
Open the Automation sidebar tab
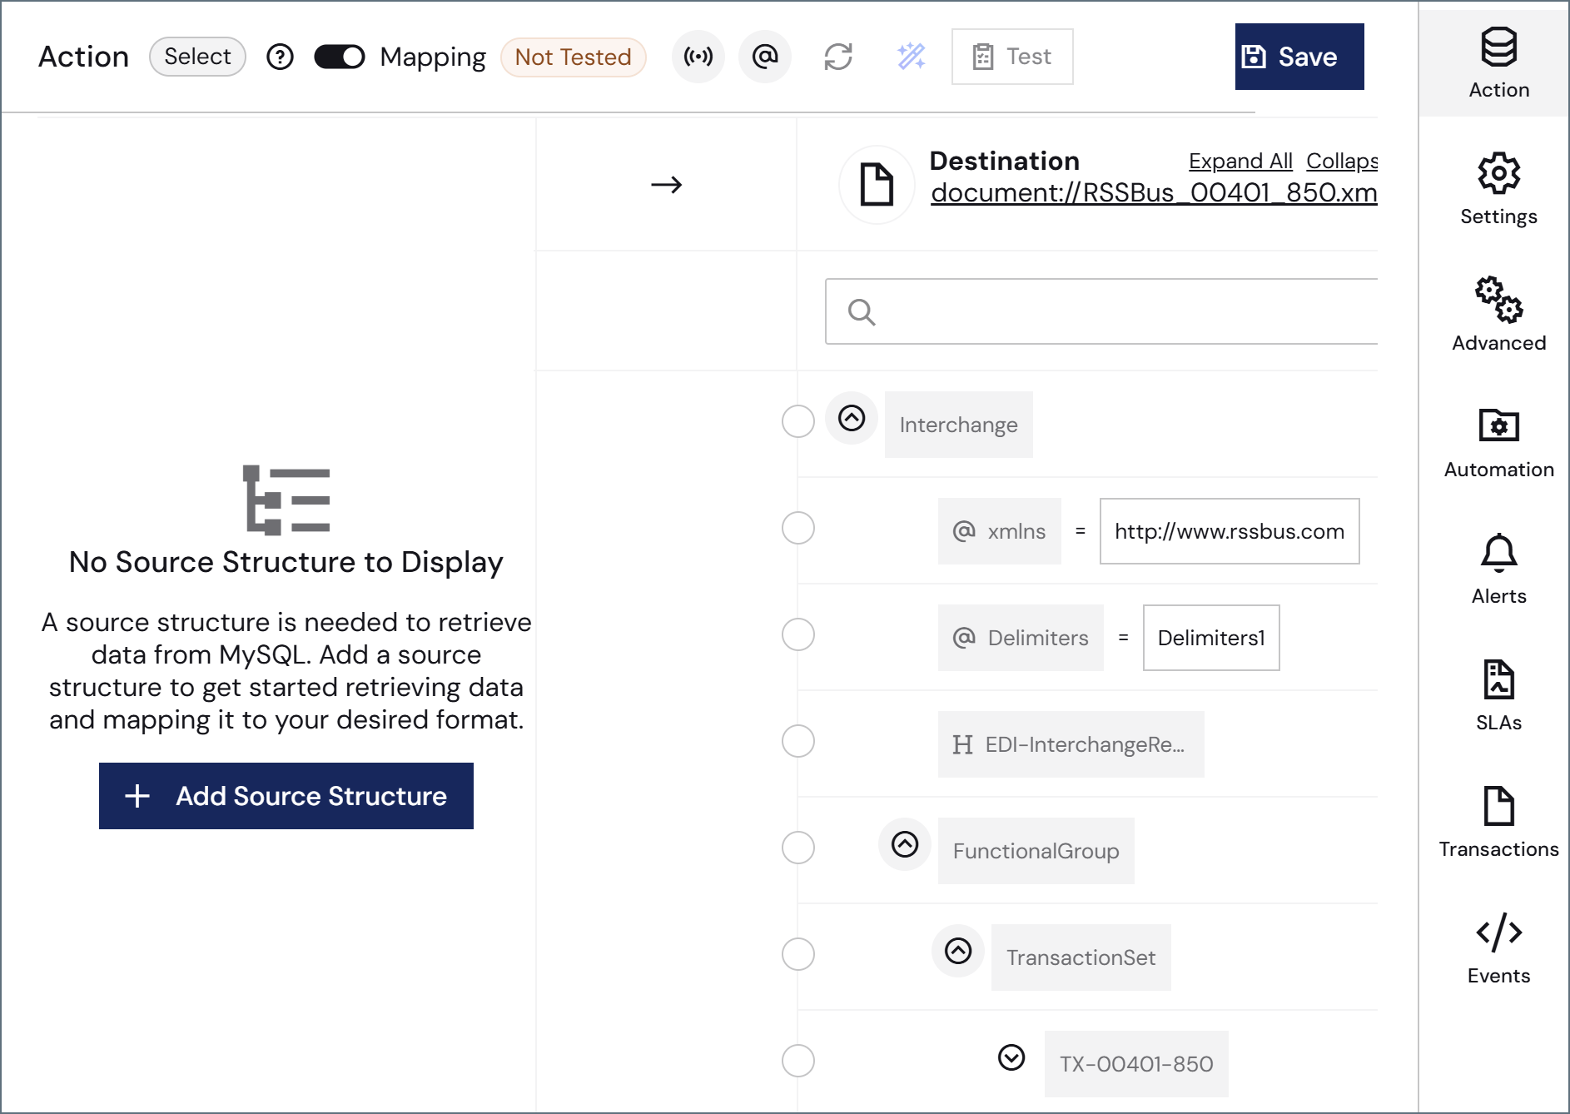1499,443
